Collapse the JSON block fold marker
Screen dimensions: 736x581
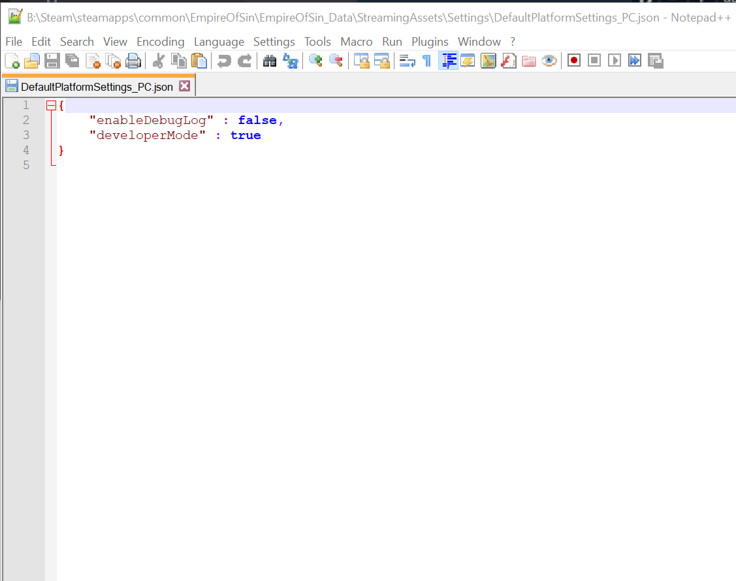(x=51, y=106)
